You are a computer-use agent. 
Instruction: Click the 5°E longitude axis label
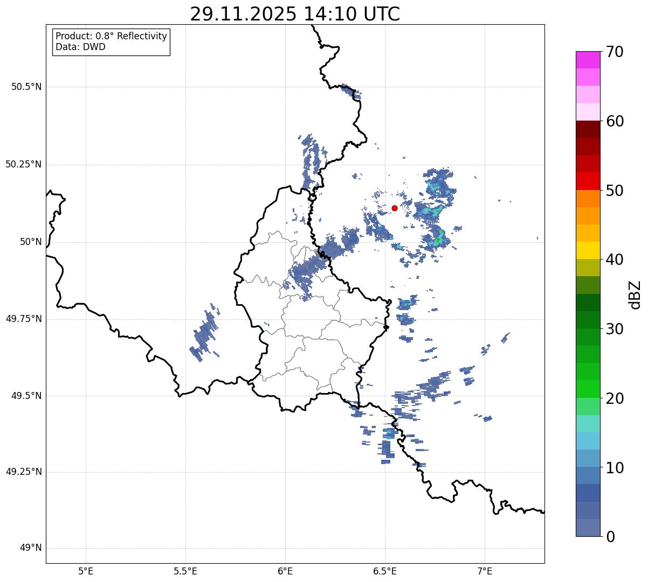(x=86, y=571)
